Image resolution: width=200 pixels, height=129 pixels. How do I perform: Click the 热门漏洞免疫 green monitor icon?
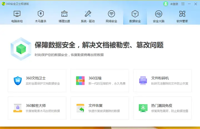tap(143, 108)
